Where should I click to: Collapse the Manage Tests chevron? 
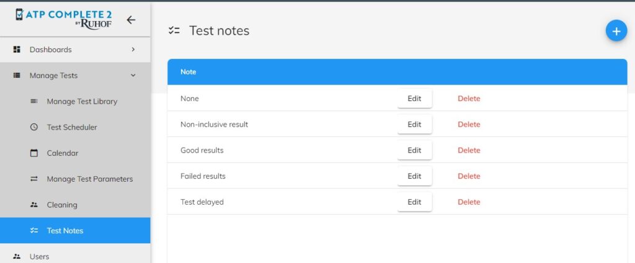[133, 76]
